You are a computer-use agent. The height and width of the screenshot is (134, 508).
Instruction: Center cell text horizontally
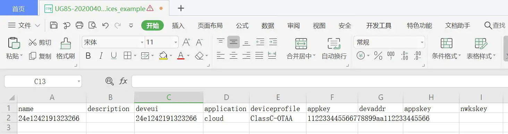234,55
